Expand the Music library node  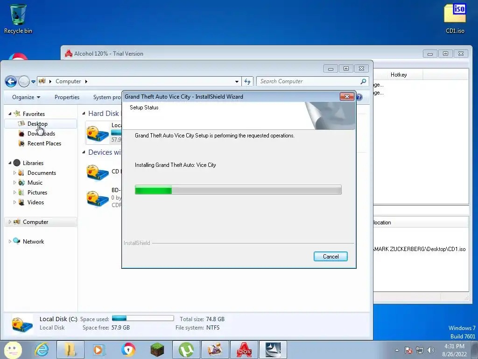tap(14, 183)
